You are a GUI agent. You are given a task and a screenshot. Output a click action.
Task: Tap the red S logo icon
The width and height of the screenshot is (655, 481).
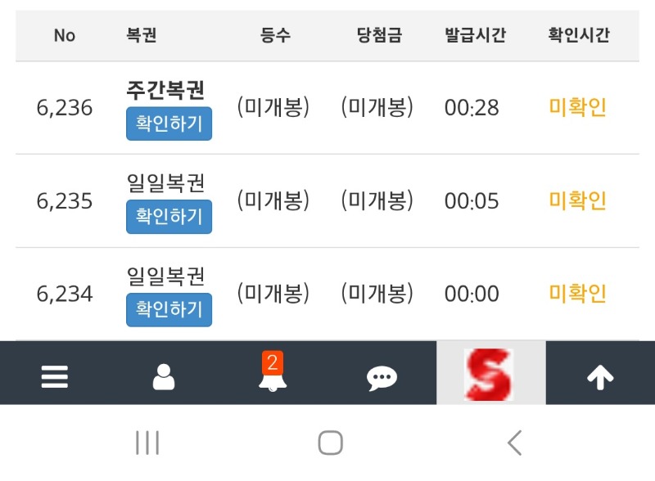pos(490,375)
